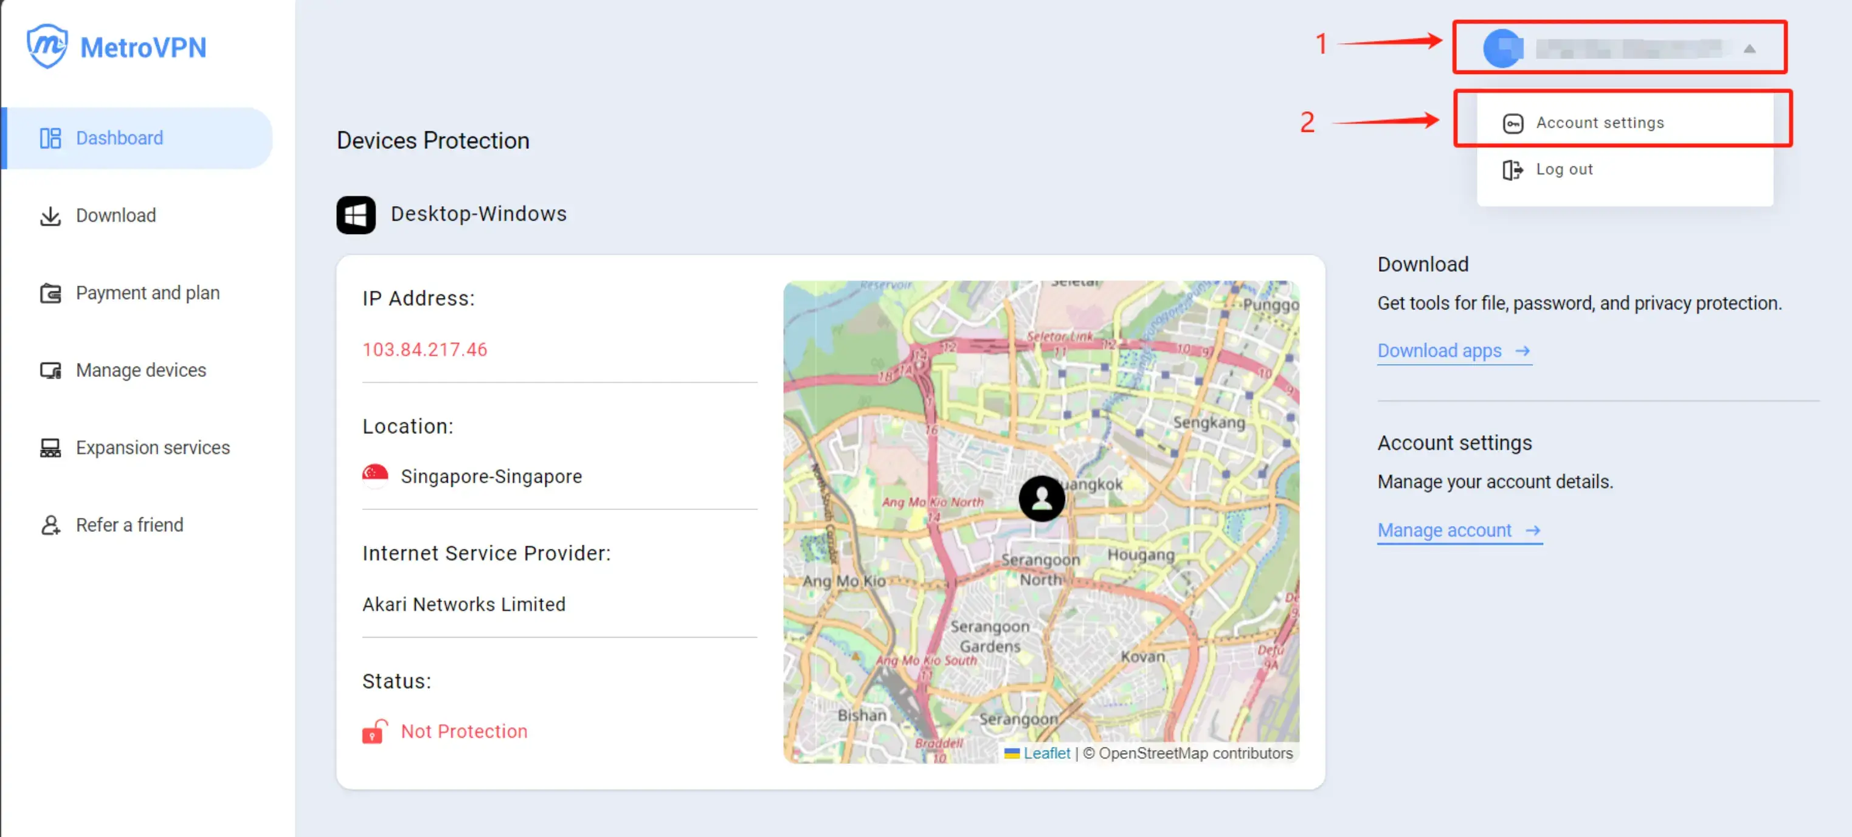Viewport: 1852px width, 837px height.
Task: Click the blue user avatar circle
Action: tap(1502, 49)
